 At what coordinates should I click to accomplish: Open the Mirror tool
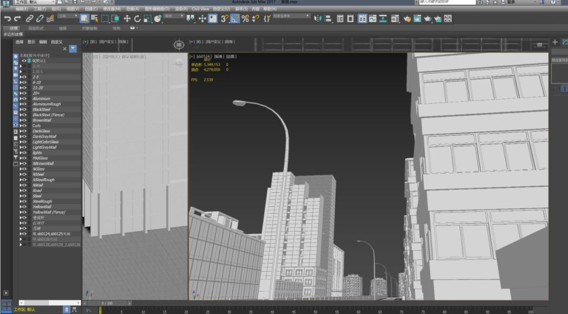point(318,19)
